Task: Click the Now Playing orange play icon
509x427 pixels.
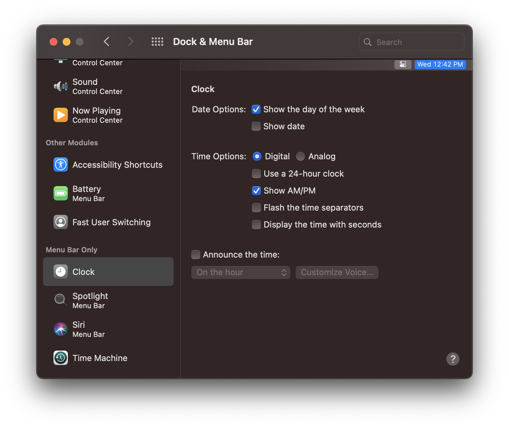Action: point(61,115)
